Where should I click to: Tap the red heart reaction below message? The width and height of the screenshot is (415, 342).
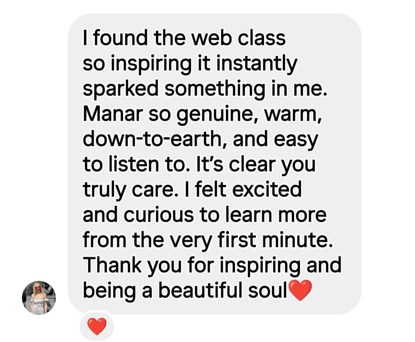[x=97, y=326]
